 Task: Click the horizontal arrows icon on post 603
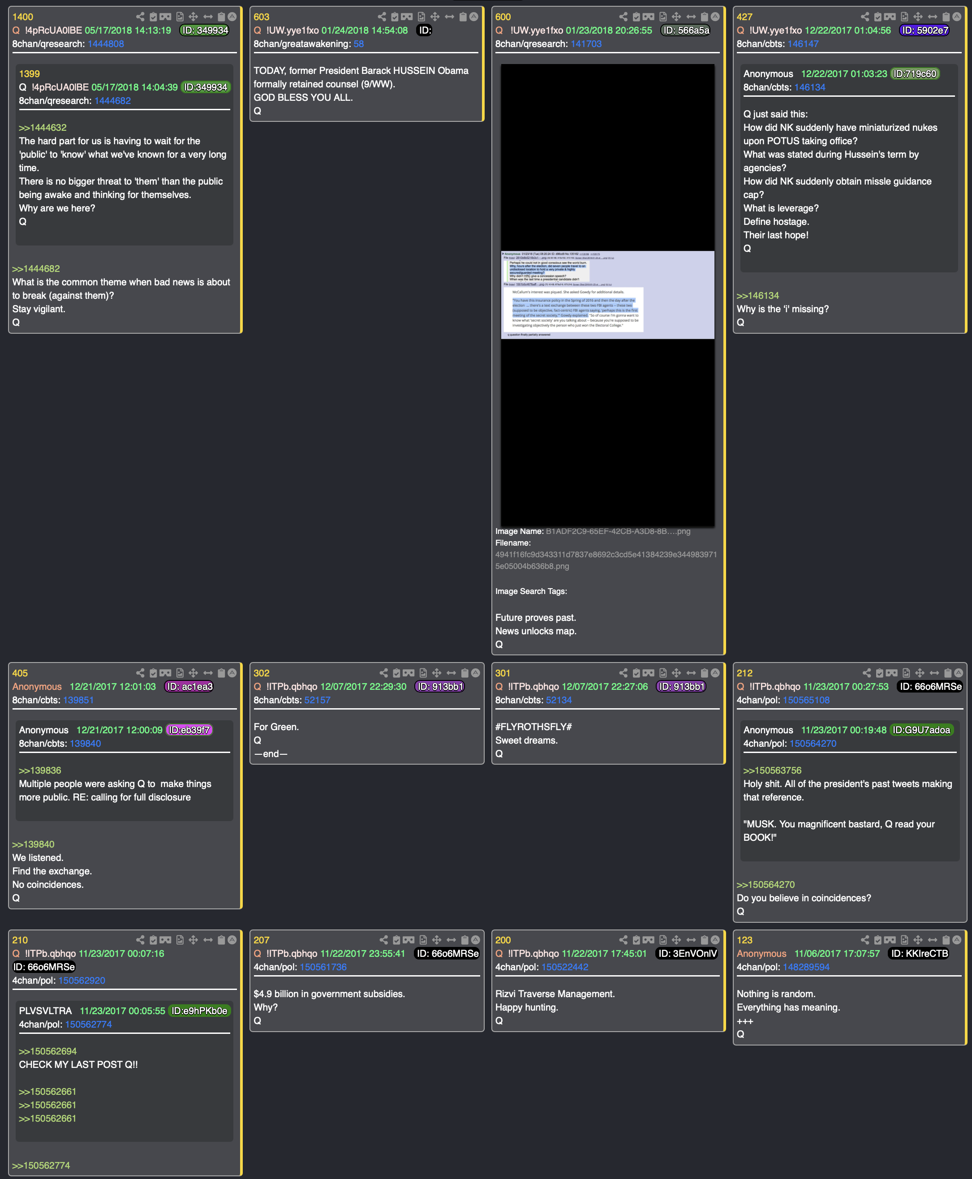(450, 17)
